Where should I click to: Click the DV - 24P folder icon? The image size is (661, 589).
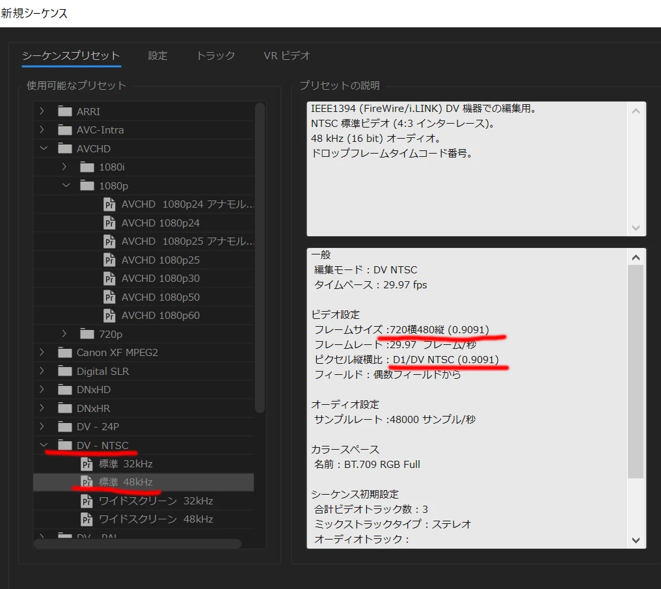[65, 427]
